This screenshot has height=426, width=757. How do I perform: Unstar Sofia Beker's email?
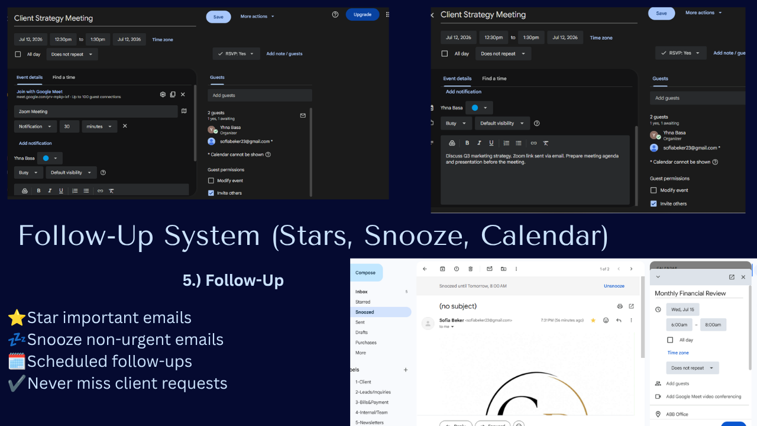pos(593,320)
